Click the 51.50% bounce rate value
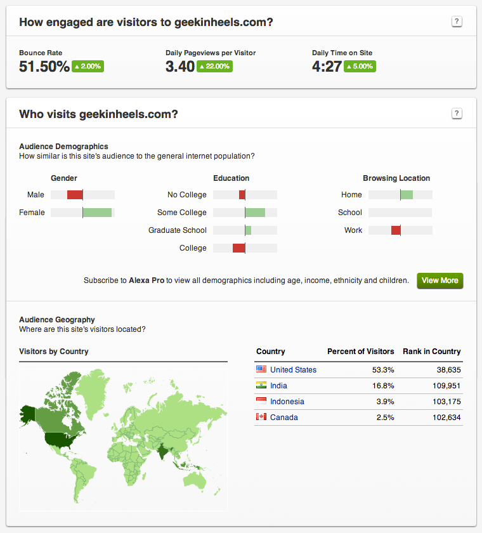482x533 pixels. (x=44, y=66)
